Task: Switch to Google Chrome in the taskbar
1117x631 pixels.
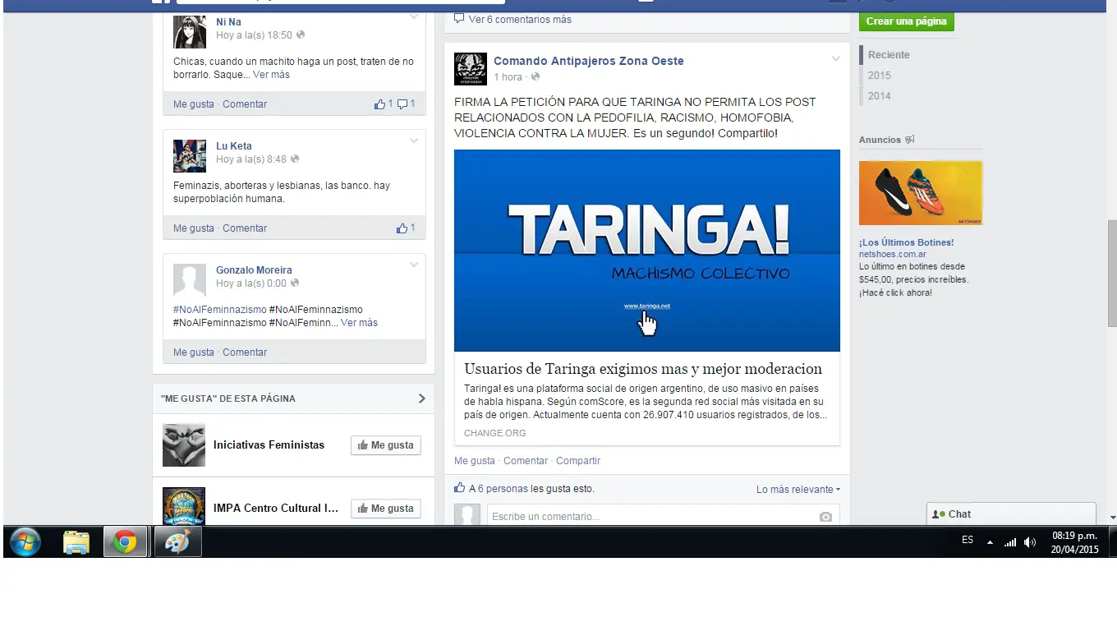Action: point(126,542)
